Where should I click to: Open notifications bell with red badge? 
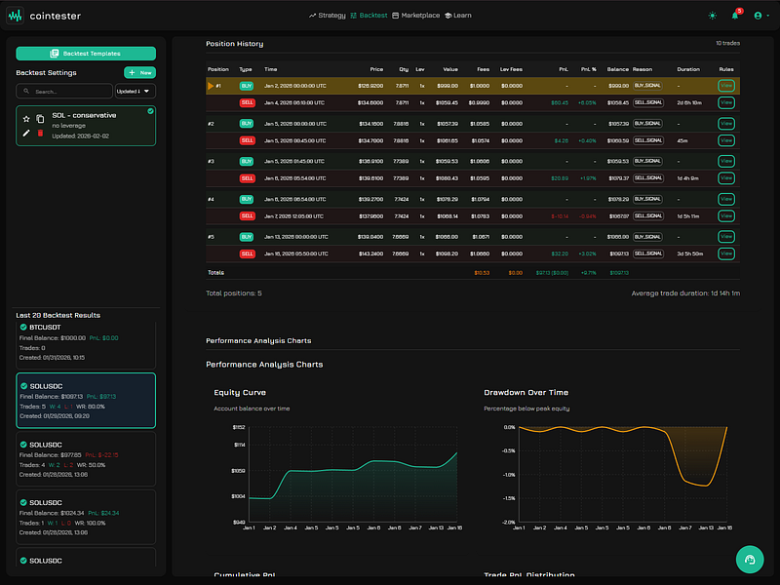click(x=735, y=16)
